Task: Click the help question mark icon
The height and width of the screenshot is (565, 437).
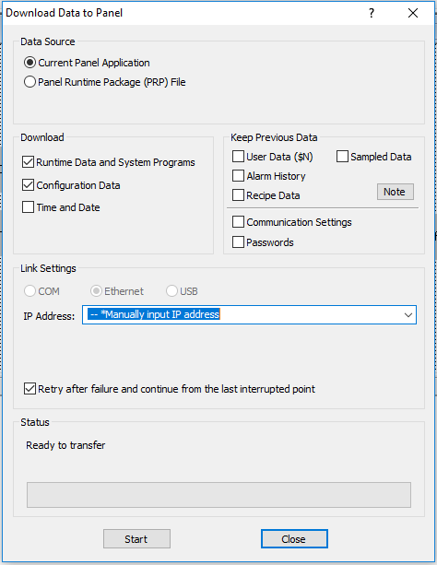Action: click(372, 13)
